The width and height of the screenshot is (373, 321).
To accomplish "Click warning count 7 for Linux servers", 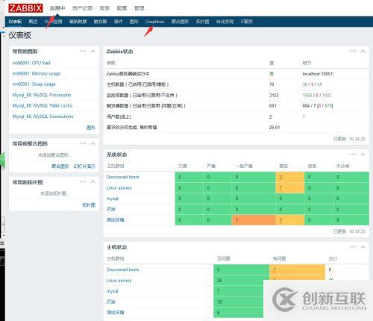I will (280, 188).
